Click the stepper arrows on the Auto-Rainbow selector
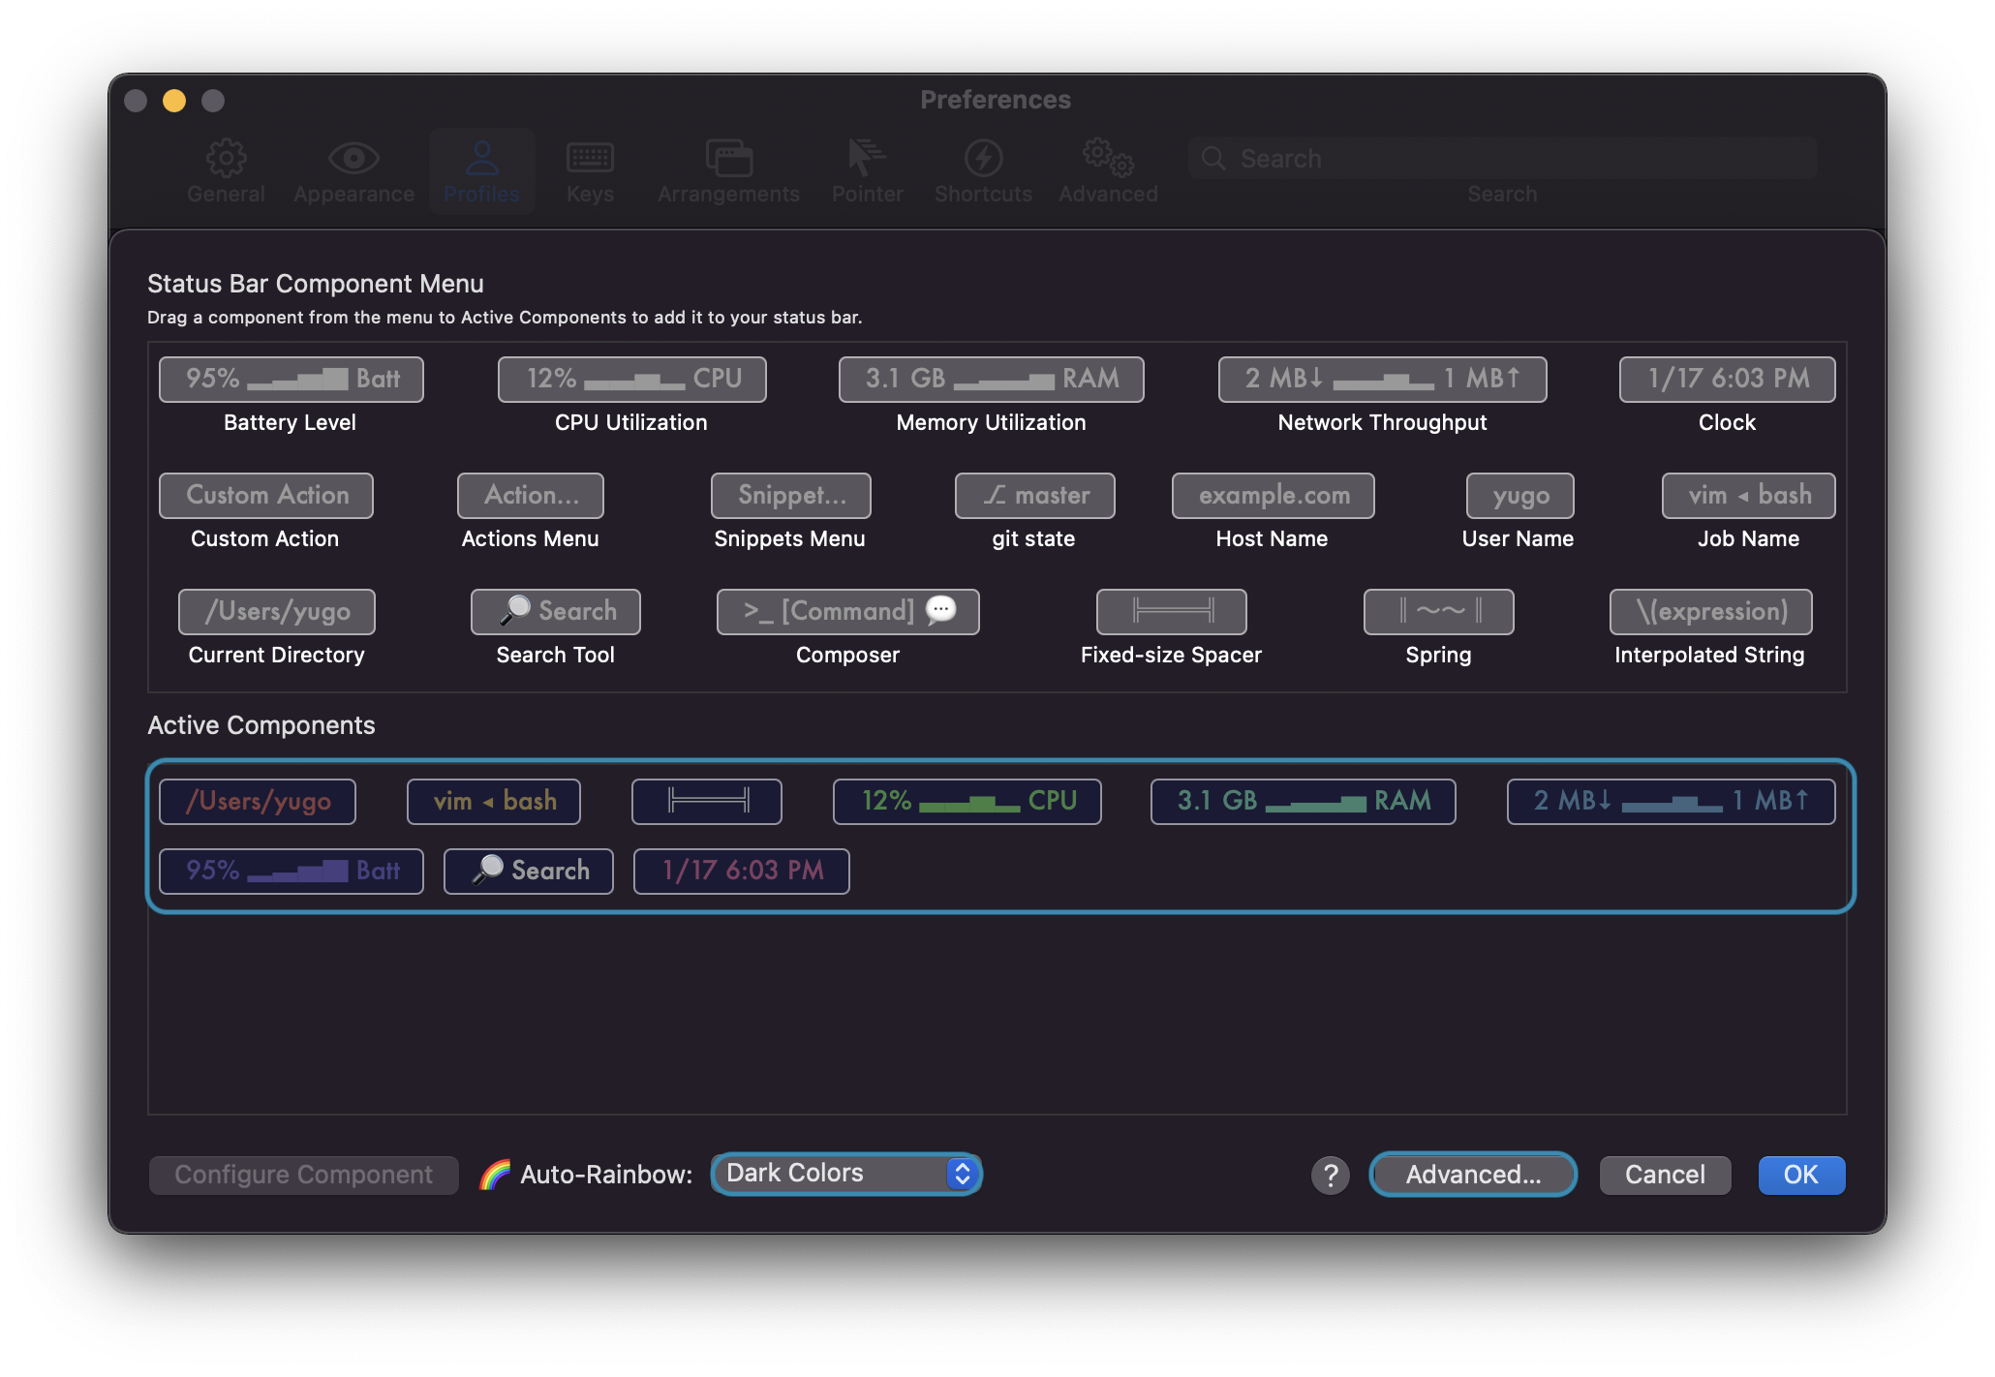Screen dimensions: 1995x1377 point(961,1173)
